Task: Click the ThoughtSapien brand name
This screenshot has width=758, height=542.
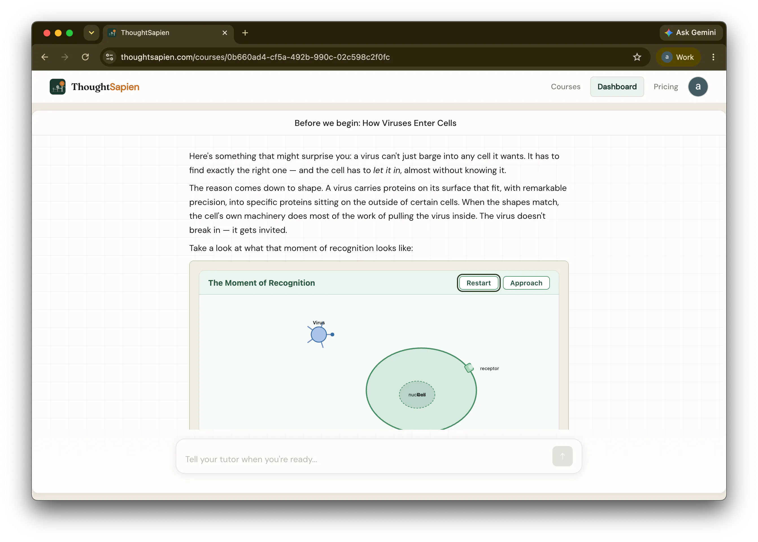Action: pos(105,87)
